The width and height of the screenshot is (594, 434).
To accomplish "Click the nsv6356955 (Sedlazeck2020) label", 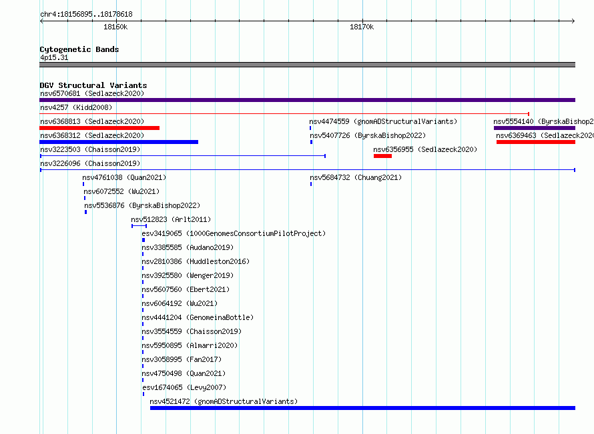I will (x=425, y=149).
